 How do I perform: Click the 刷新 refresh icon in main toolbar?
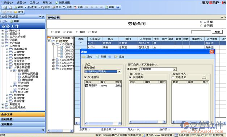(106, 7)
